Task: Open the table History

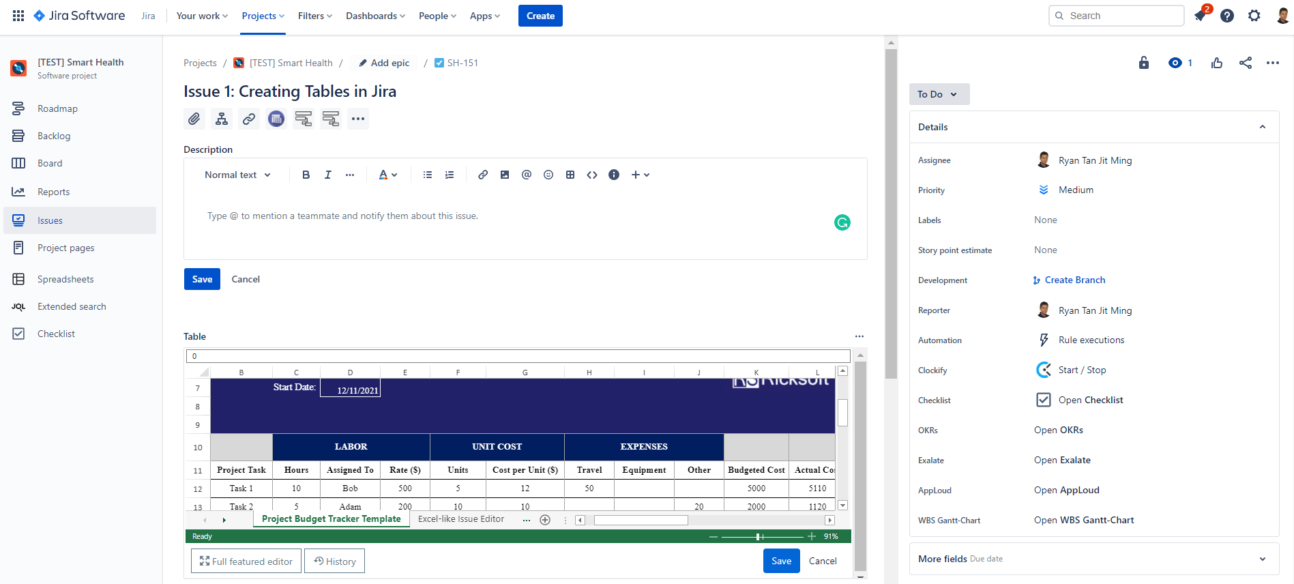Action: point(335,561)
